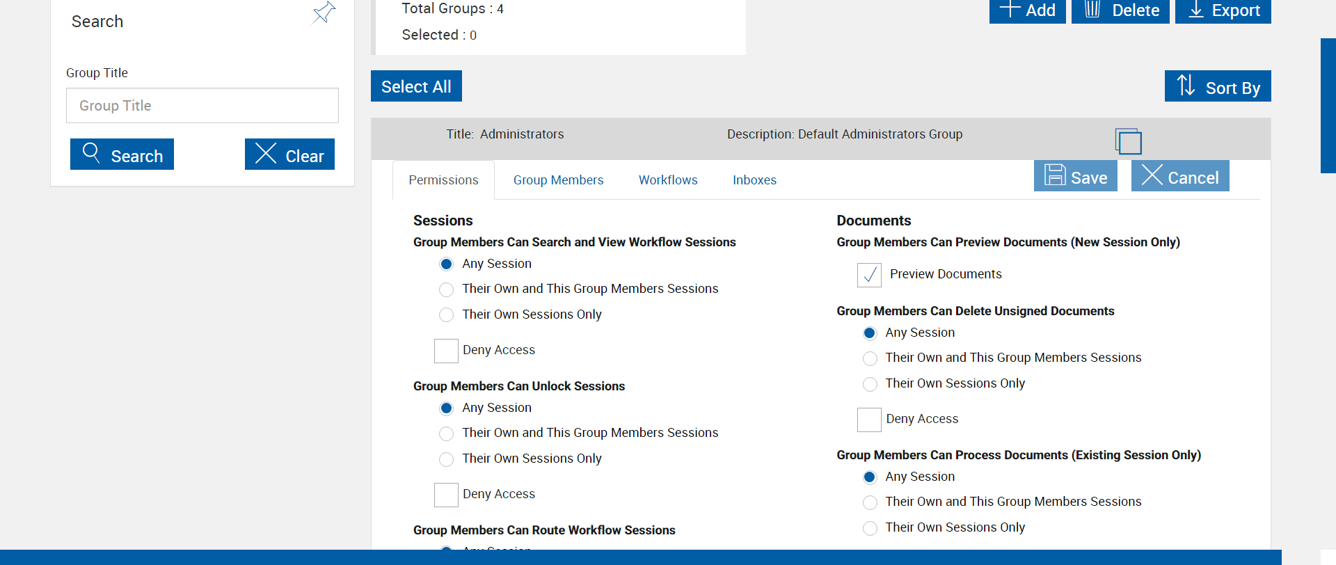Switch to the Group Members tab
Viewport: 1336px width, 565px height.
558,180
